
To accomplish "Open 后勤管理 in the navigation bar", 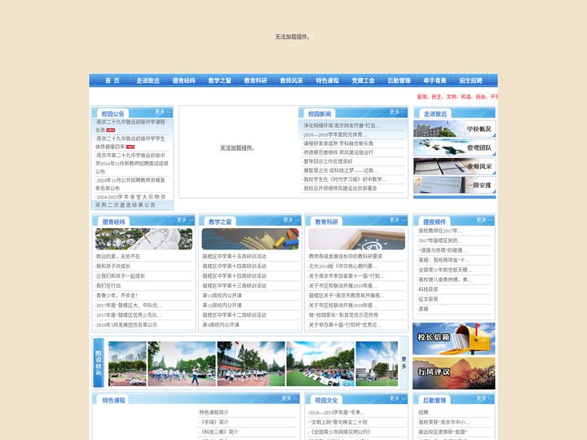I will click(x=399, y=81).
